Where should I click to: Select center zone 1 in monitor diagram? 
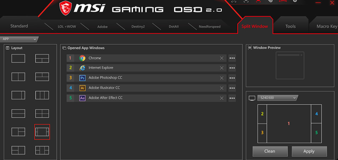(x=289, y=123)
